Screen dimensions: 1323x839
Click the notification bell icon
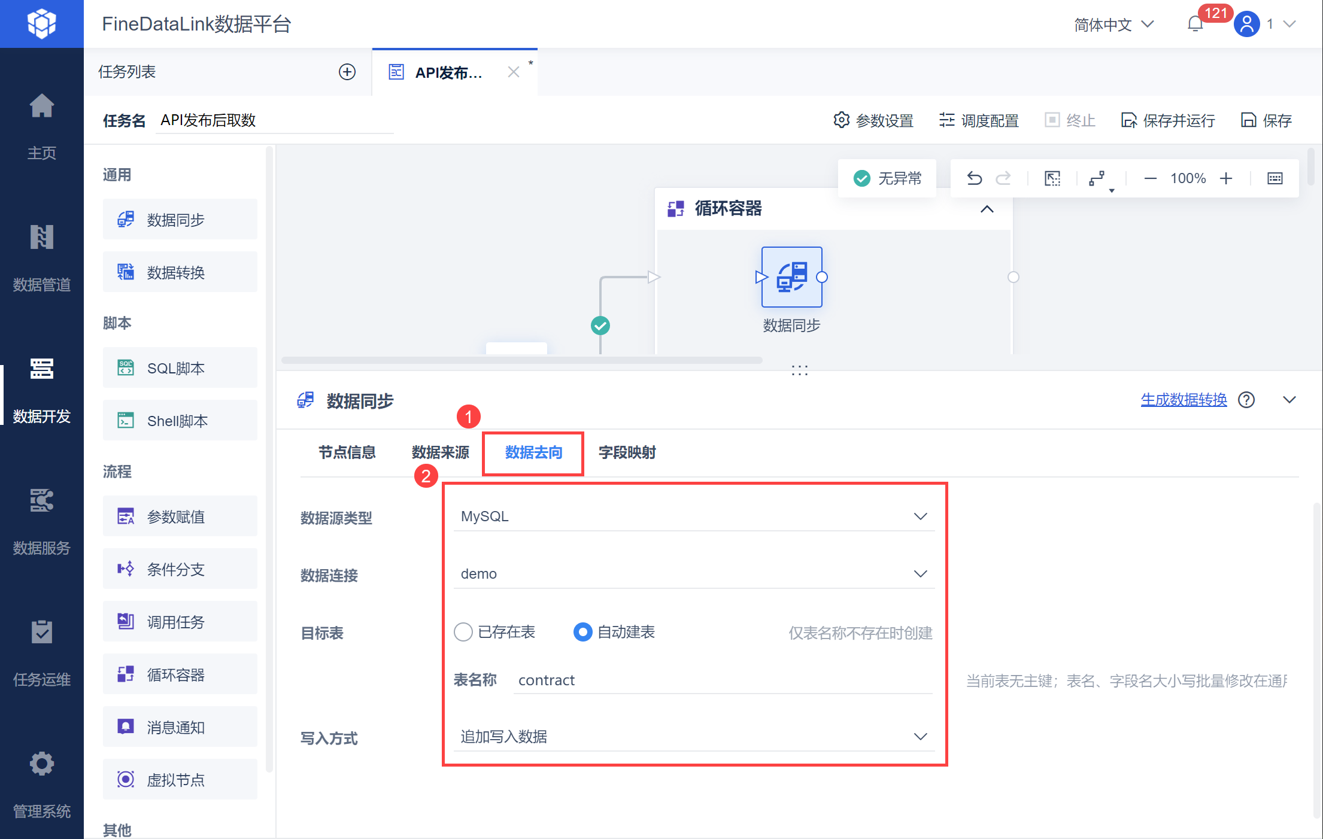(1195, 24)
